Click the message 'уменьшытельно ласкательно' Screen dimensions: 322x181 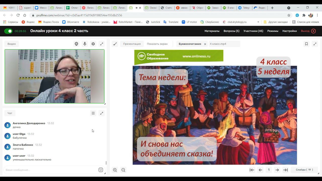pyautogui.click(x=32, y=160)
